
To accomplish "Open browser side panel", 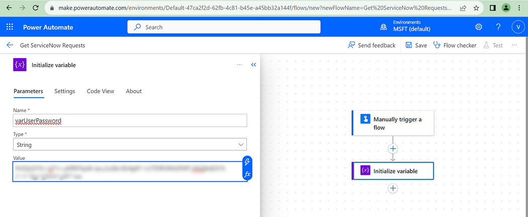I will point(492,8).
